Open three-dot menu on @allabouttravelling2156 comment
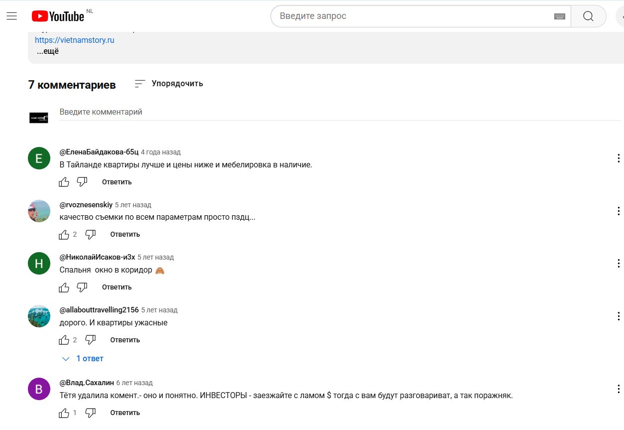This screenshot has width=624, height=430. (618, 316)
